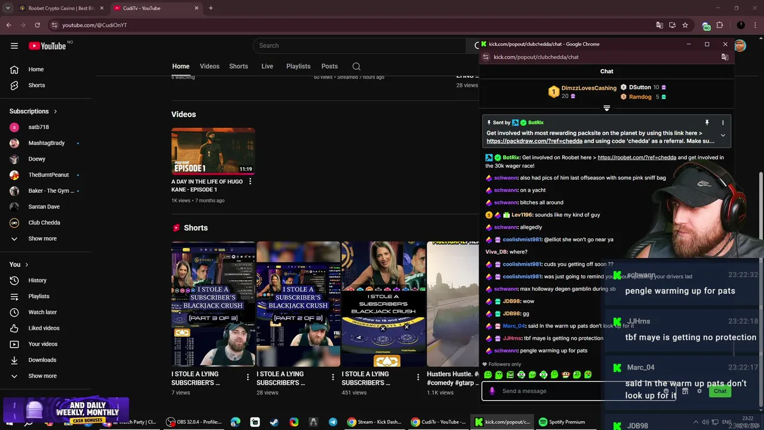Switch to the channel Playlists tab
Screen dimensions: 764x430
click(298, 66)
